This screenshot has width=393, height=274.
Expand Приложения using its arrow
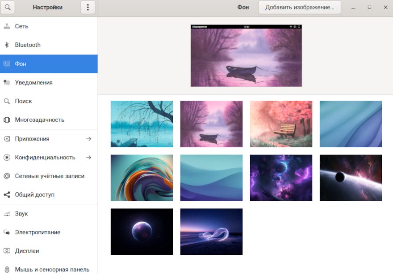pyautogui.click(x=88, y=139)
